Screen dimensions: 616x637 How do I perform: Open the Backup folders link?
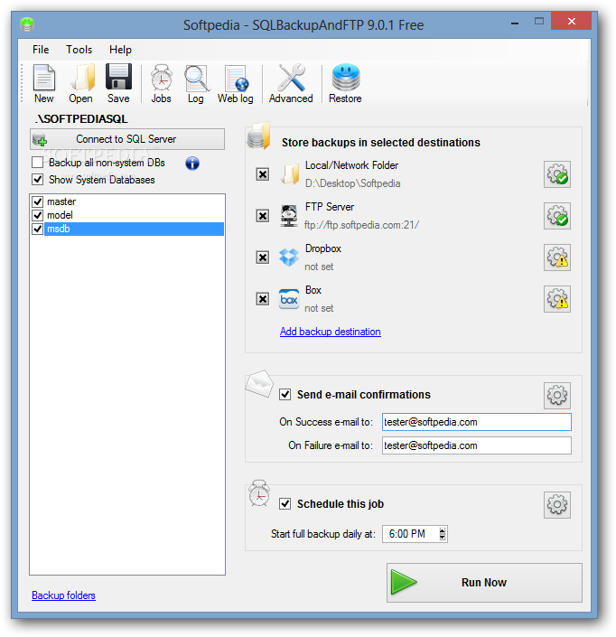[x=64, y=595]
